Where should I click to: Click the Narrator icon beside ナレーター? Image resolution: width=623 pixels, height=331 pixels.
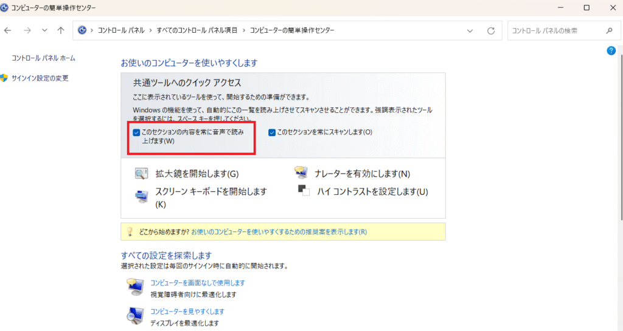[x=301, y=172]
